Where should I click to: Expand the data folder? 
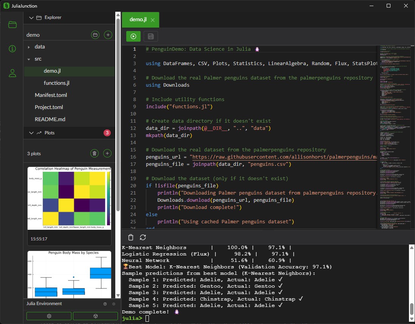click(x=29, y=47)
